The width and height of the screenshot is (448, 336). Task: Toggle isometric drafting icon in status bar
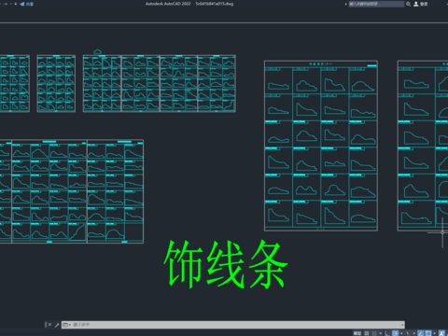(x=408, y=333)
